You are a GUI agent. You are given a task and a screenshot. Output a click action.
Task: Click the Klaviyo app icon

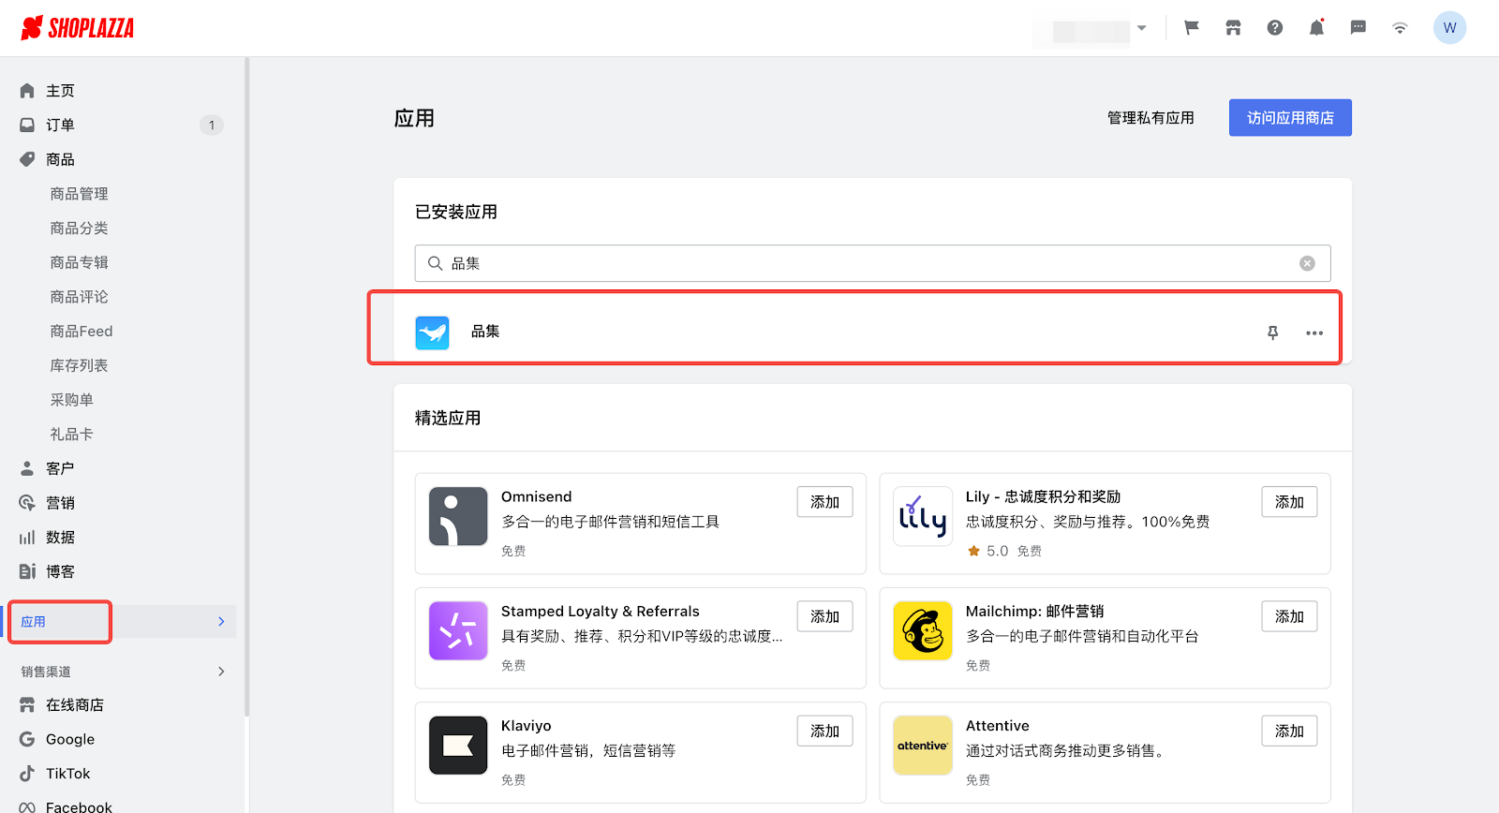[458, 745]
